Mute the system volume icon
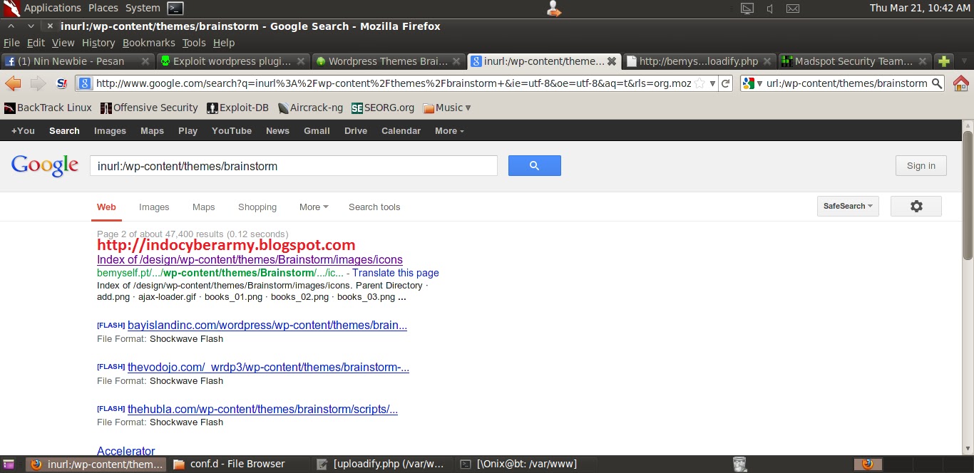This screenshot has height=473, width=974. [769, 9]
